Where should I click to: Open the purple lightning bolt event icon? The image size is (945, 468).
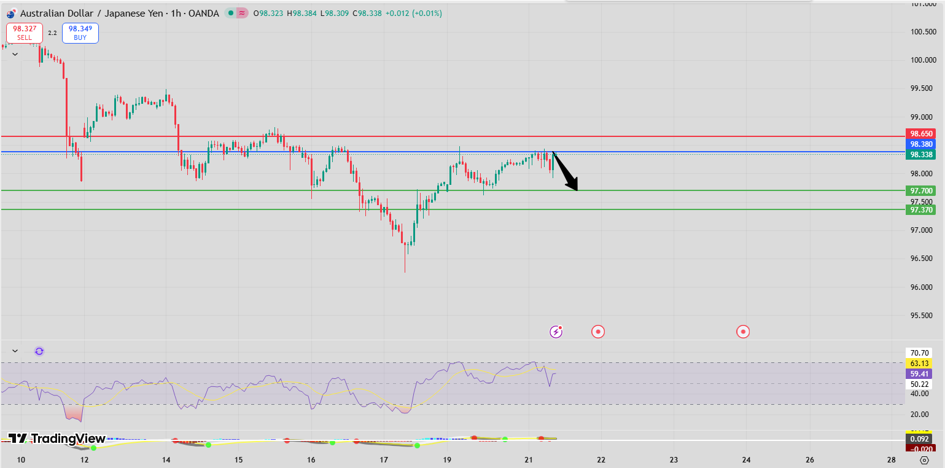pos(556,332)
